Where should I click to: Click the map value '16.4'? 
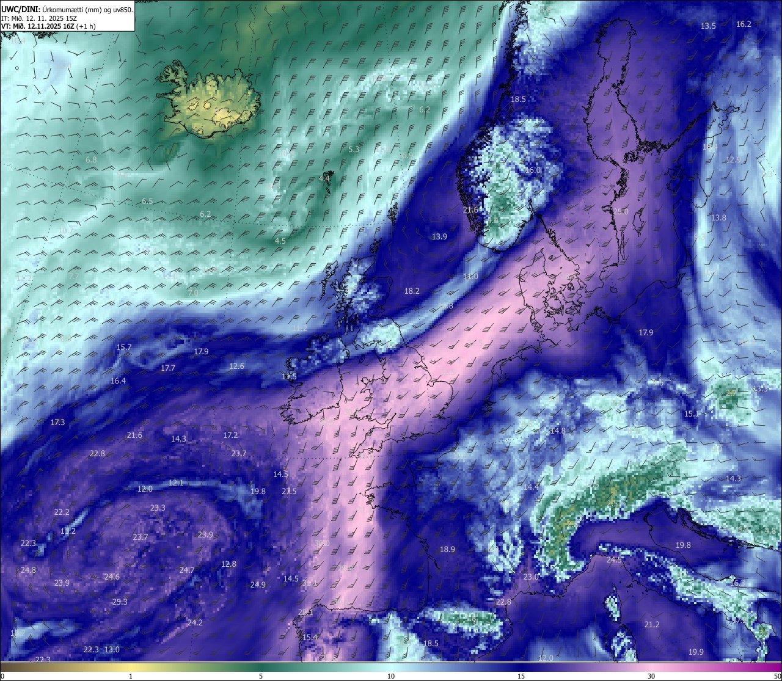[x=118, y=381]
